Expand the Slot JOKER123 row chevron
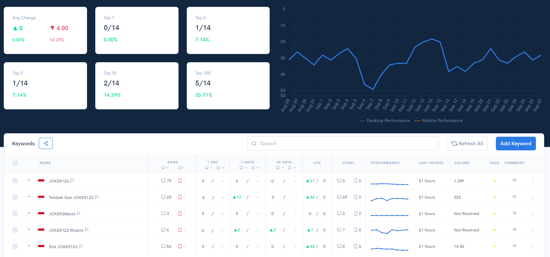Image resolution: width=550 pixels, height=257 pixels. click(29, 246)
